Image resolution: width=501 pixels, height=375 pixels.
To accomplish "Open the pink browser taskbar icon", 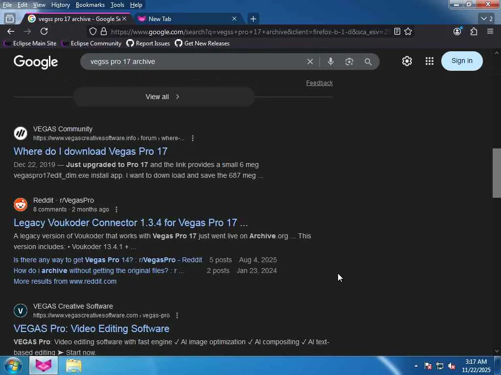I will pos(44,365).
